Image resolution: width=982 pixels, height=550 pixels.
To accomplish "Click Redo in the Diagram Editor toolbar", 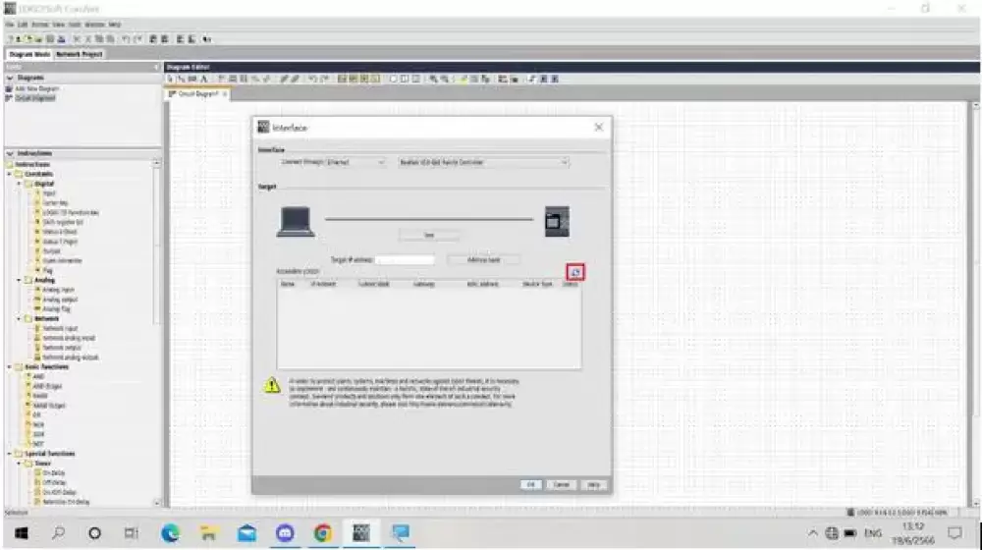I will pos(324,79).
